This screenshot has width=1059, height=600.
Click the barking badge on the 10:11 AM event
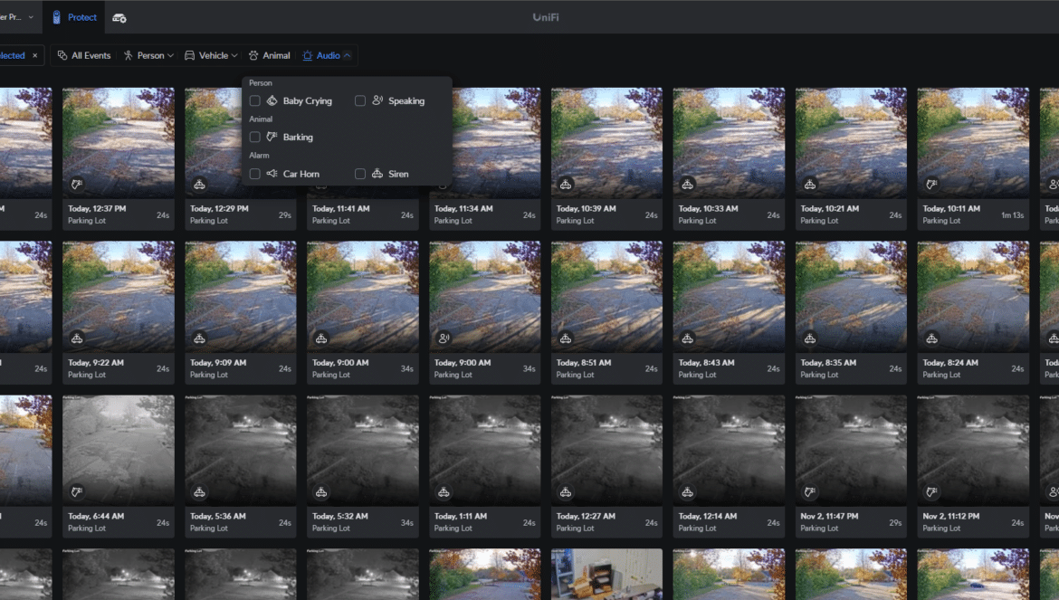[x=931, y=185]
